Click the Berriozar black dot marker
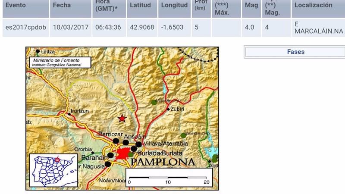Viewport: 345px width, 194px height. tap(116, 141)
